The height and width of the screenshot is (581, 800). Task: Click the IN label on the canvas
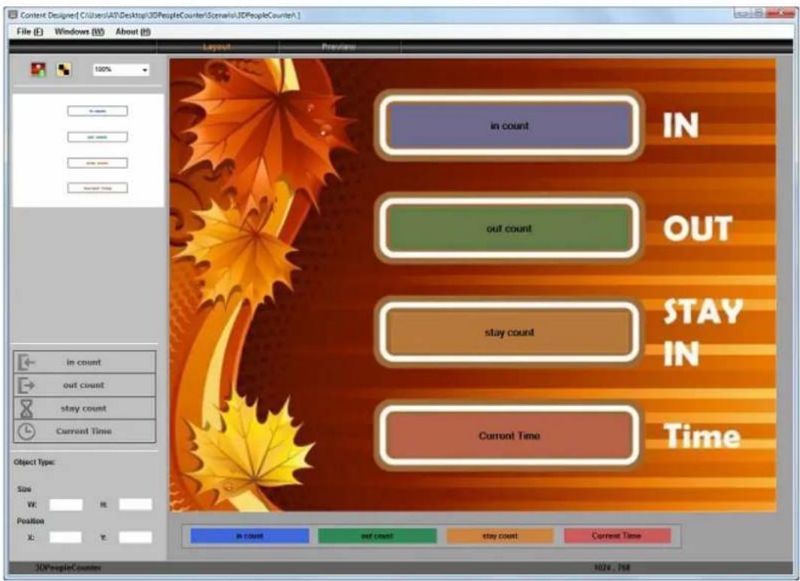click(x=681, y=125)
